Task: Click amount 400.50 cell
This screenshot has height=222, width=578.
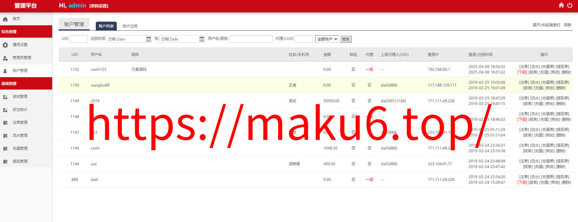Action: [329, 164]
